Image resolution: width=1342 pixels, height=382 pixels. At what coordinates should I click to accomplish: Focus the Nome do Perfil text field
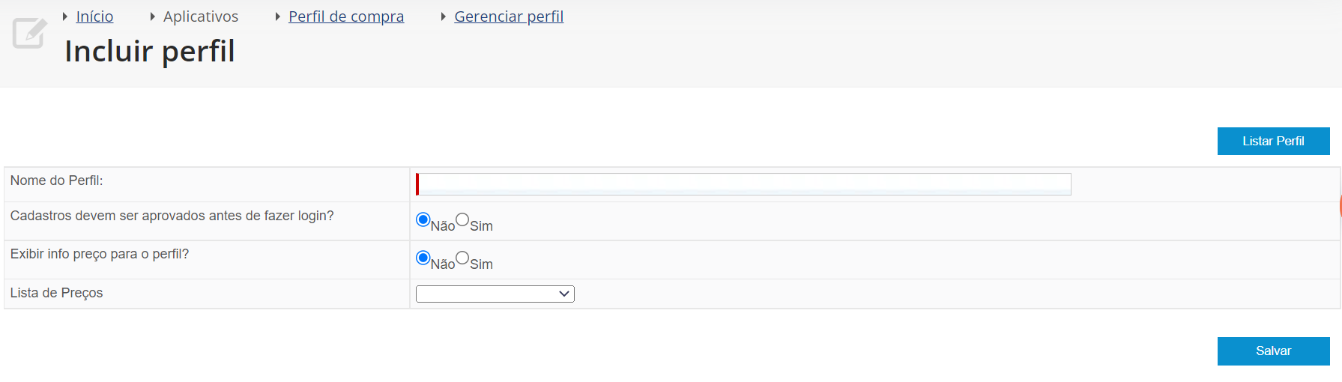click(x=743, y=184)
